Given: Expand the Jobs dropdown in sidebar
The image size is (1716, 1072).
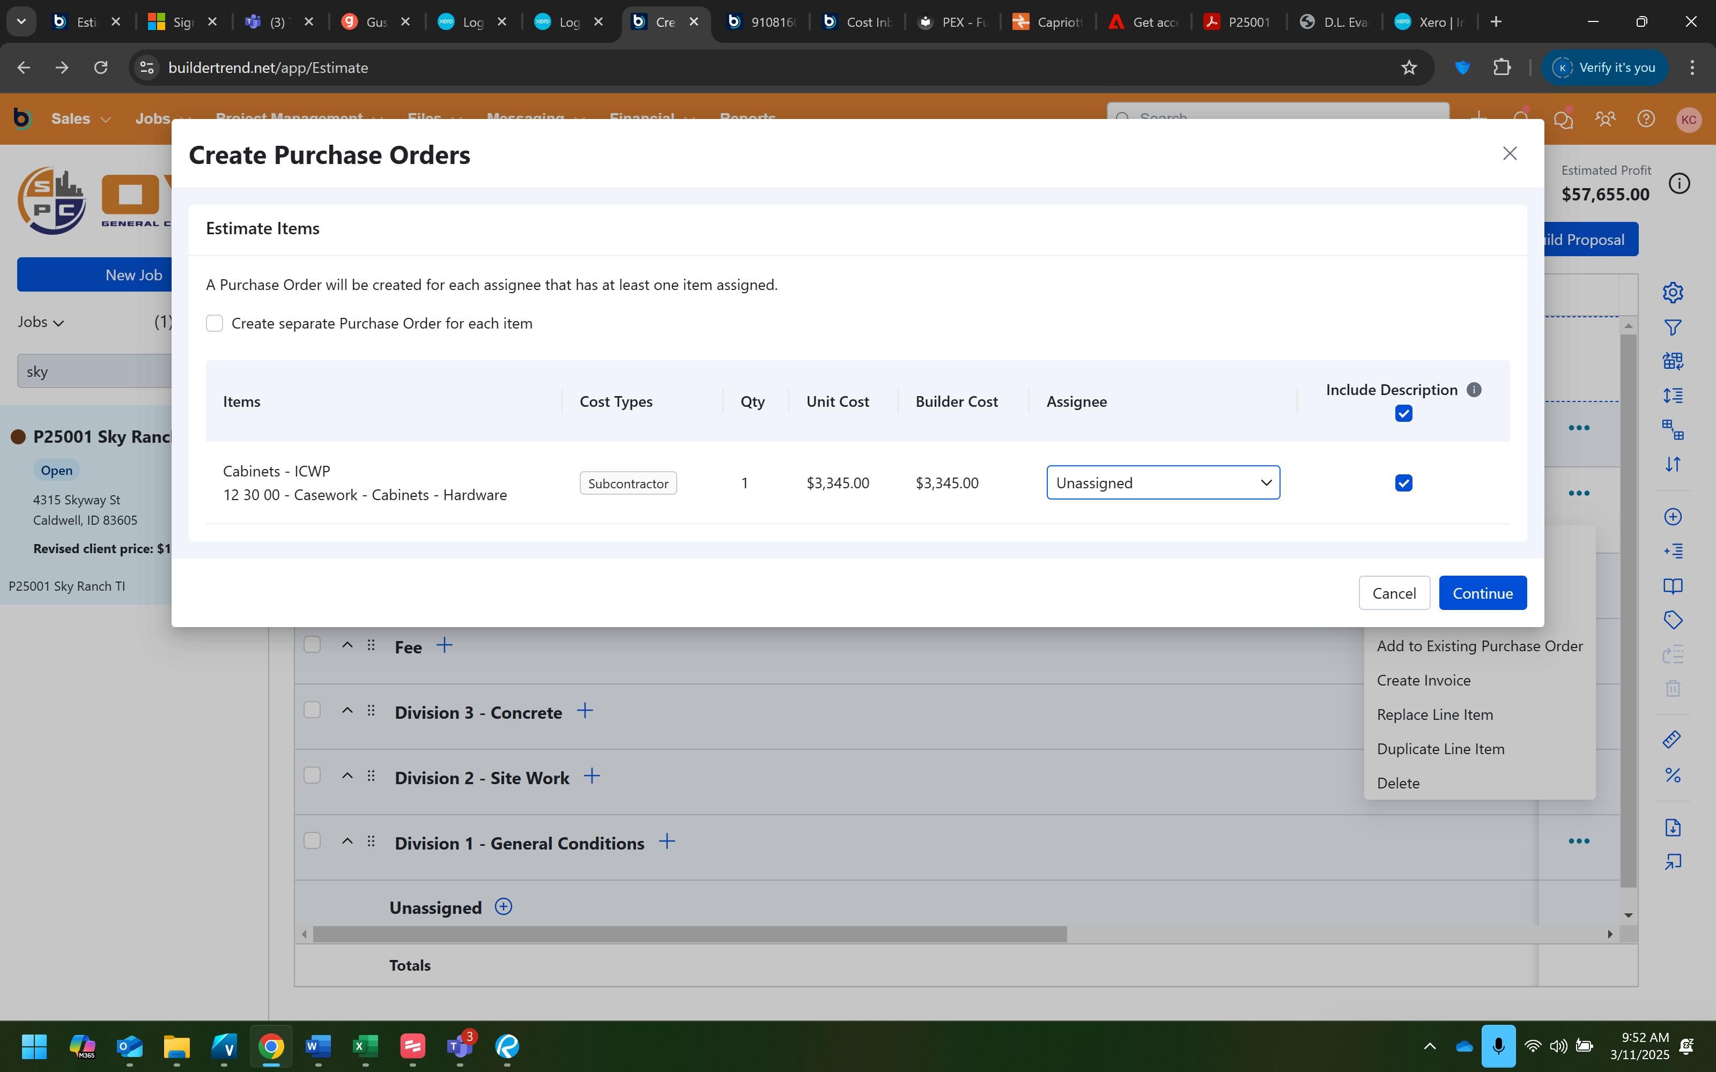Looking at the screenshot, I should click(41, 322).
